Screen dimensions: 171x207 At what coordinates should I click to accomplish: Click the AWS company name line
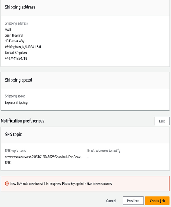click(8, 29)
